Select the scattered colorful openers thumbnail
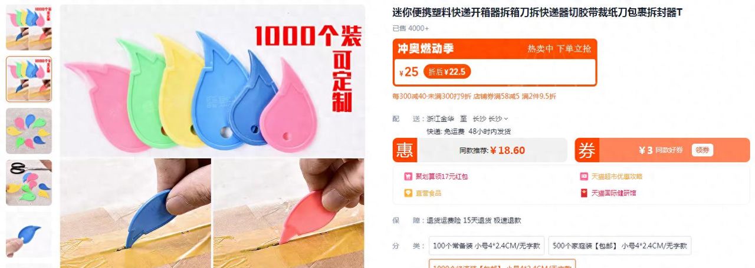The image size is (755, 268). [x=29, y=131]
